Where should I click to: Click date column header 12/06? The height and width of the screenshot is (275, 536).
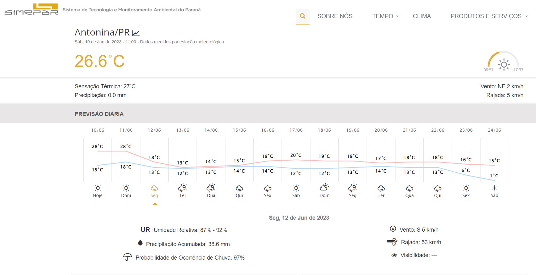point(154,130)
